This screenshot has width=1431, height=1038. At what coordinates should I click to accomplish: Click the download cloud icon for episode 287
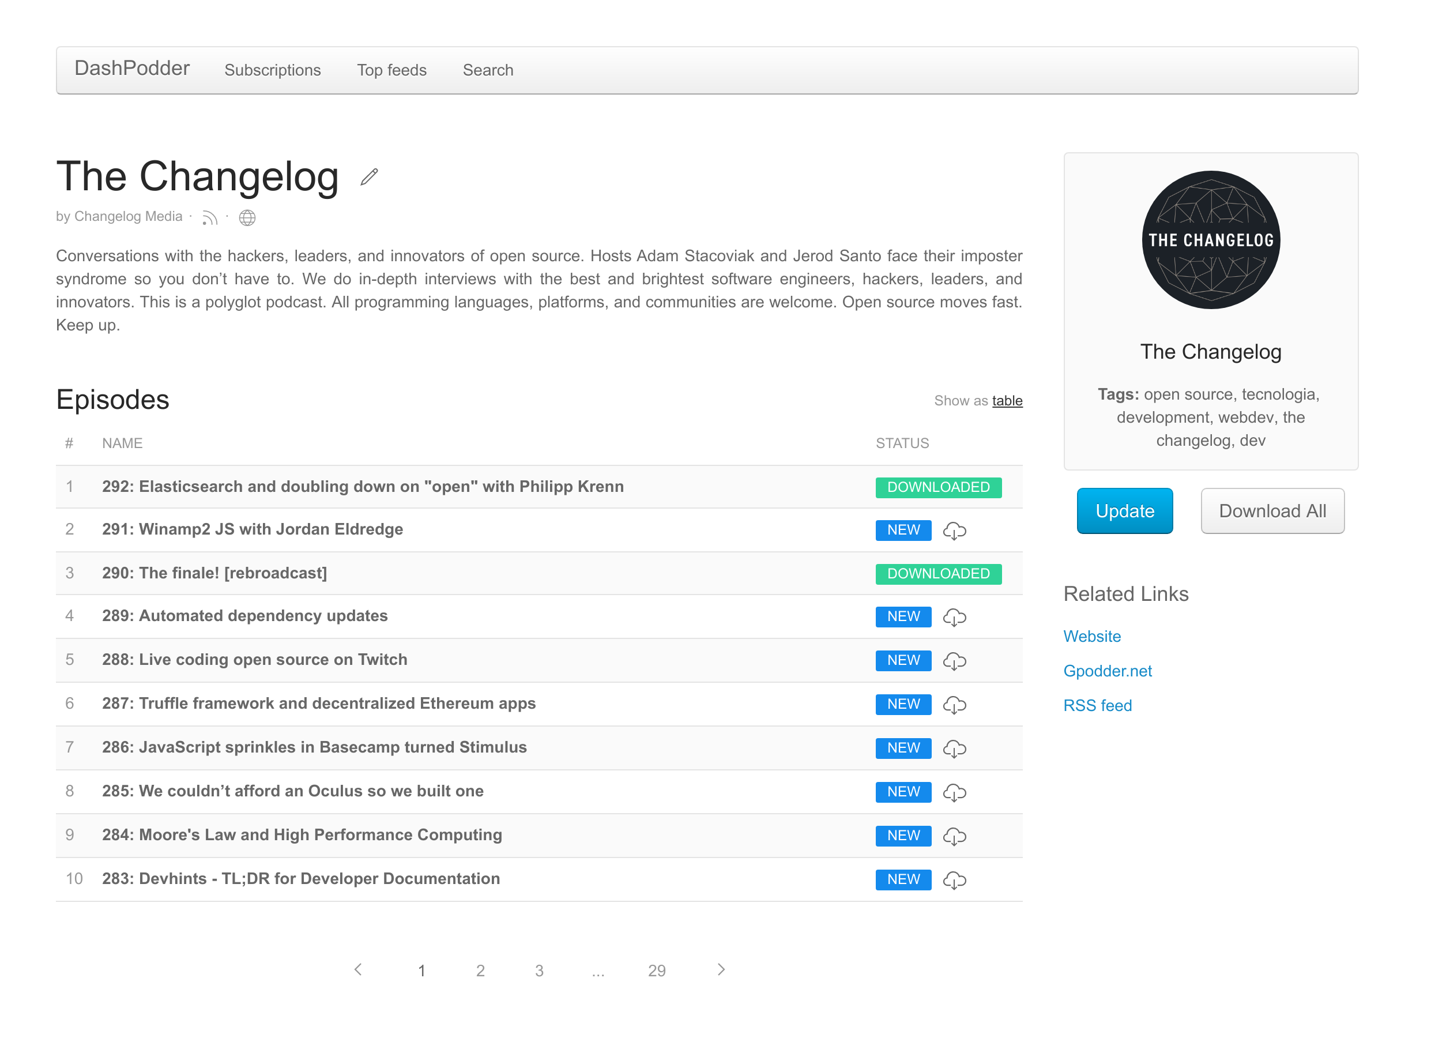click(x=953, y=704)
